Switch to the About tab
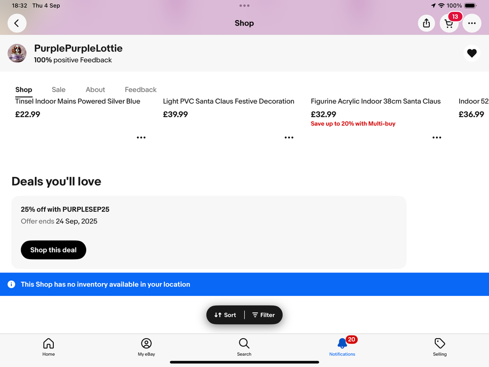 95,90
